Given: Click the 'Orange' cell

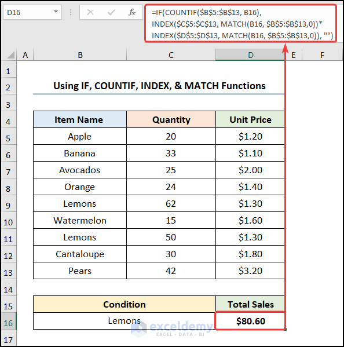Looking at the screenshot, I should click(80, 187).
